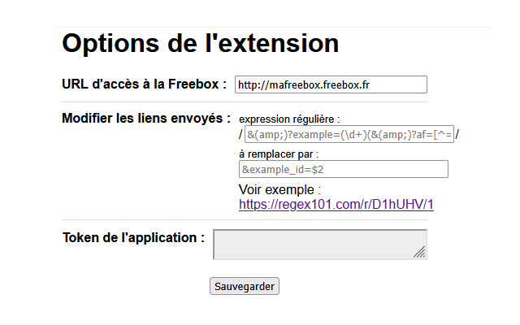Open the regex101.com example link
520x325 pixels.
336,204
